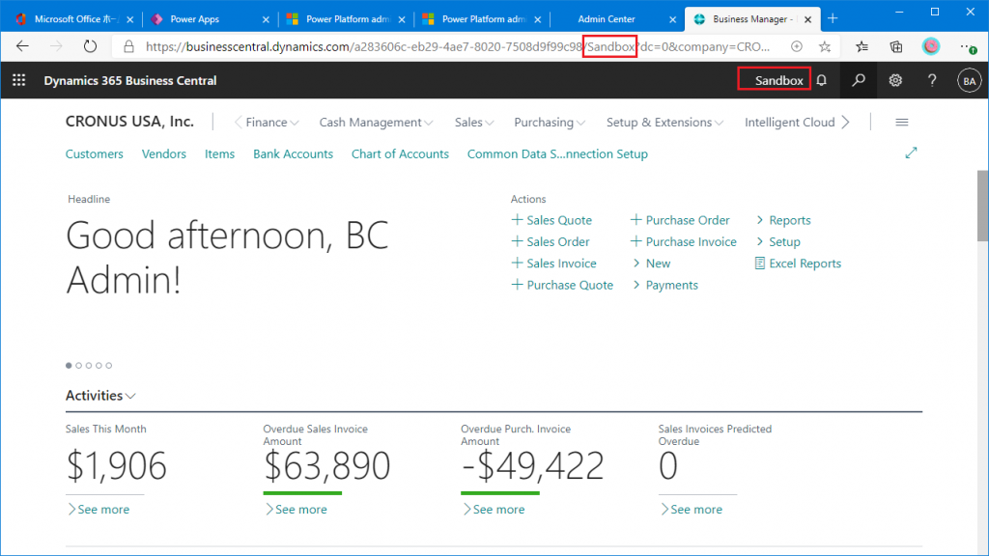Close the Power Apps tab
The image size is (989, 556).
pos(266,19)
